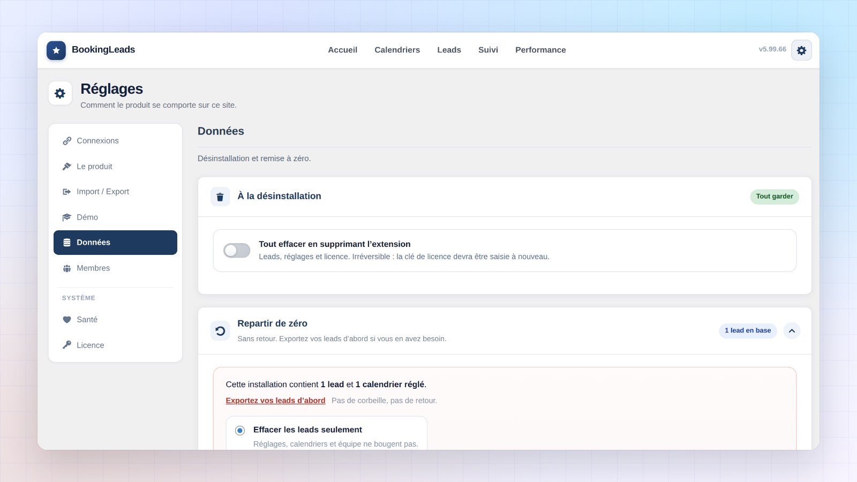The height and width of the screenshot is (482, 857).
Task: Click the database icon beside Données
Action: pos(67,243)
